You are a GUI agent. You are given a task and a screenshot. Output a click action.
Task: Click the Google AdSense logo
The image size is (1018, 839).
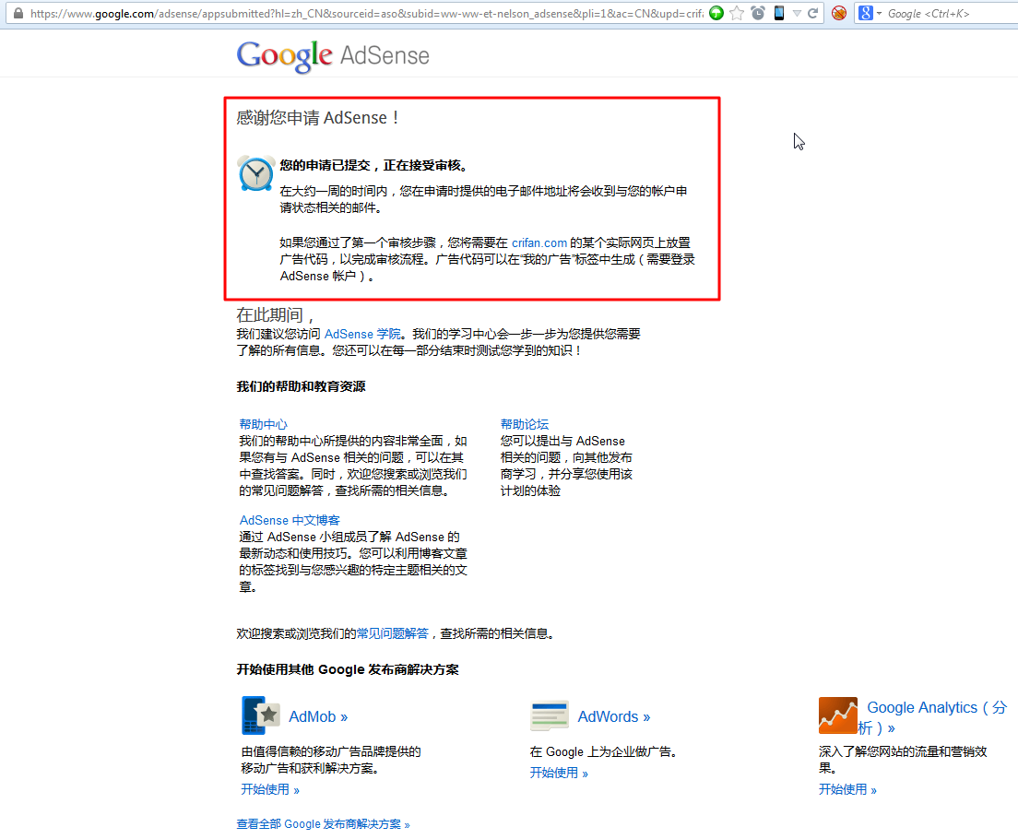(x=333, y=56)
